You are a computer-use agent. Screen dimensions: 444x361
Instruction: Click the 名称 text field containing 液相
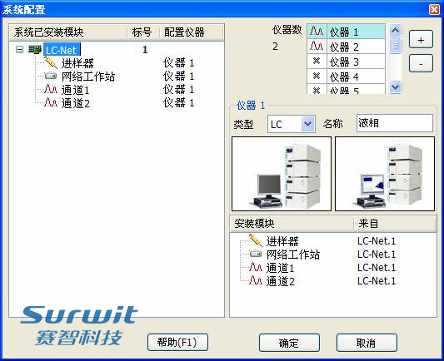(395, 123)
